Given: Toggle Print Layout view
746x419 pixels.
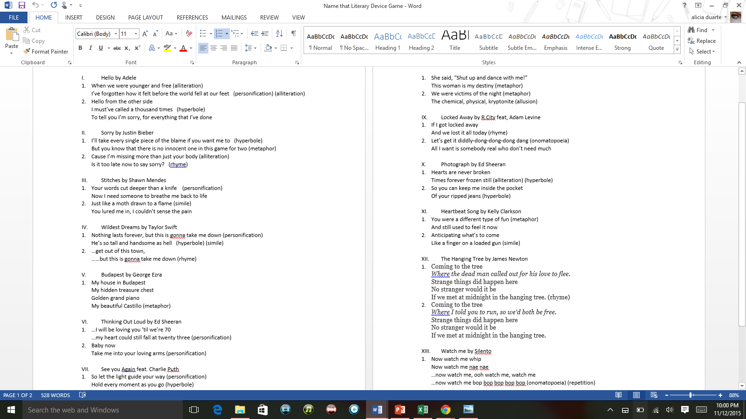Looking at the screenshot, I should [x=636, y=395].
